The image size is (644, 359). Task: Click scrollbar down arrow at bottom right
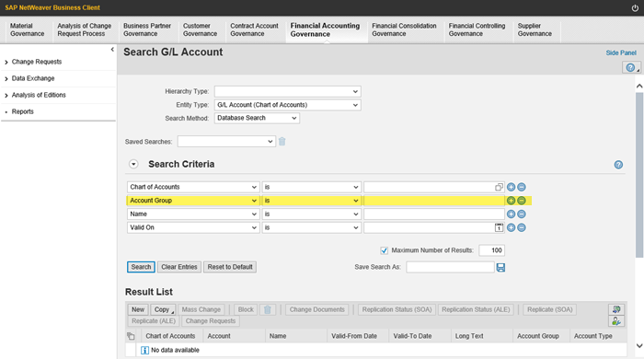coord(639,346)
